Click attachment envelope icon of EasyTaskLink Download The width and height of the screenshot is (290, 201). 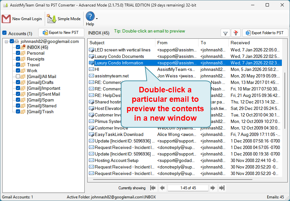91,134
